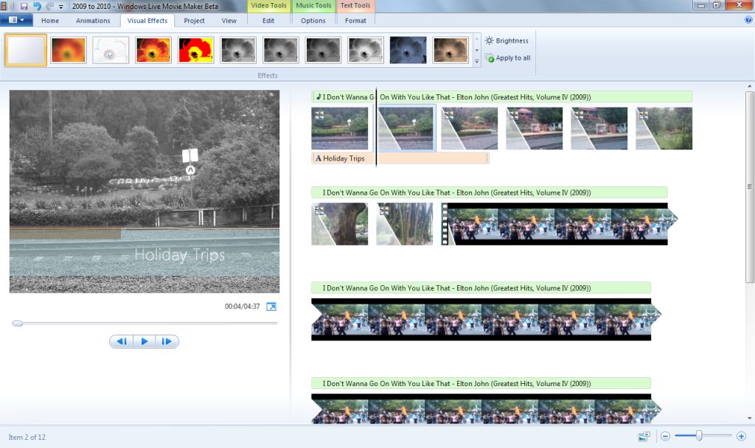Open the Home tab
The image size is (755, 448).
point(50,21)
